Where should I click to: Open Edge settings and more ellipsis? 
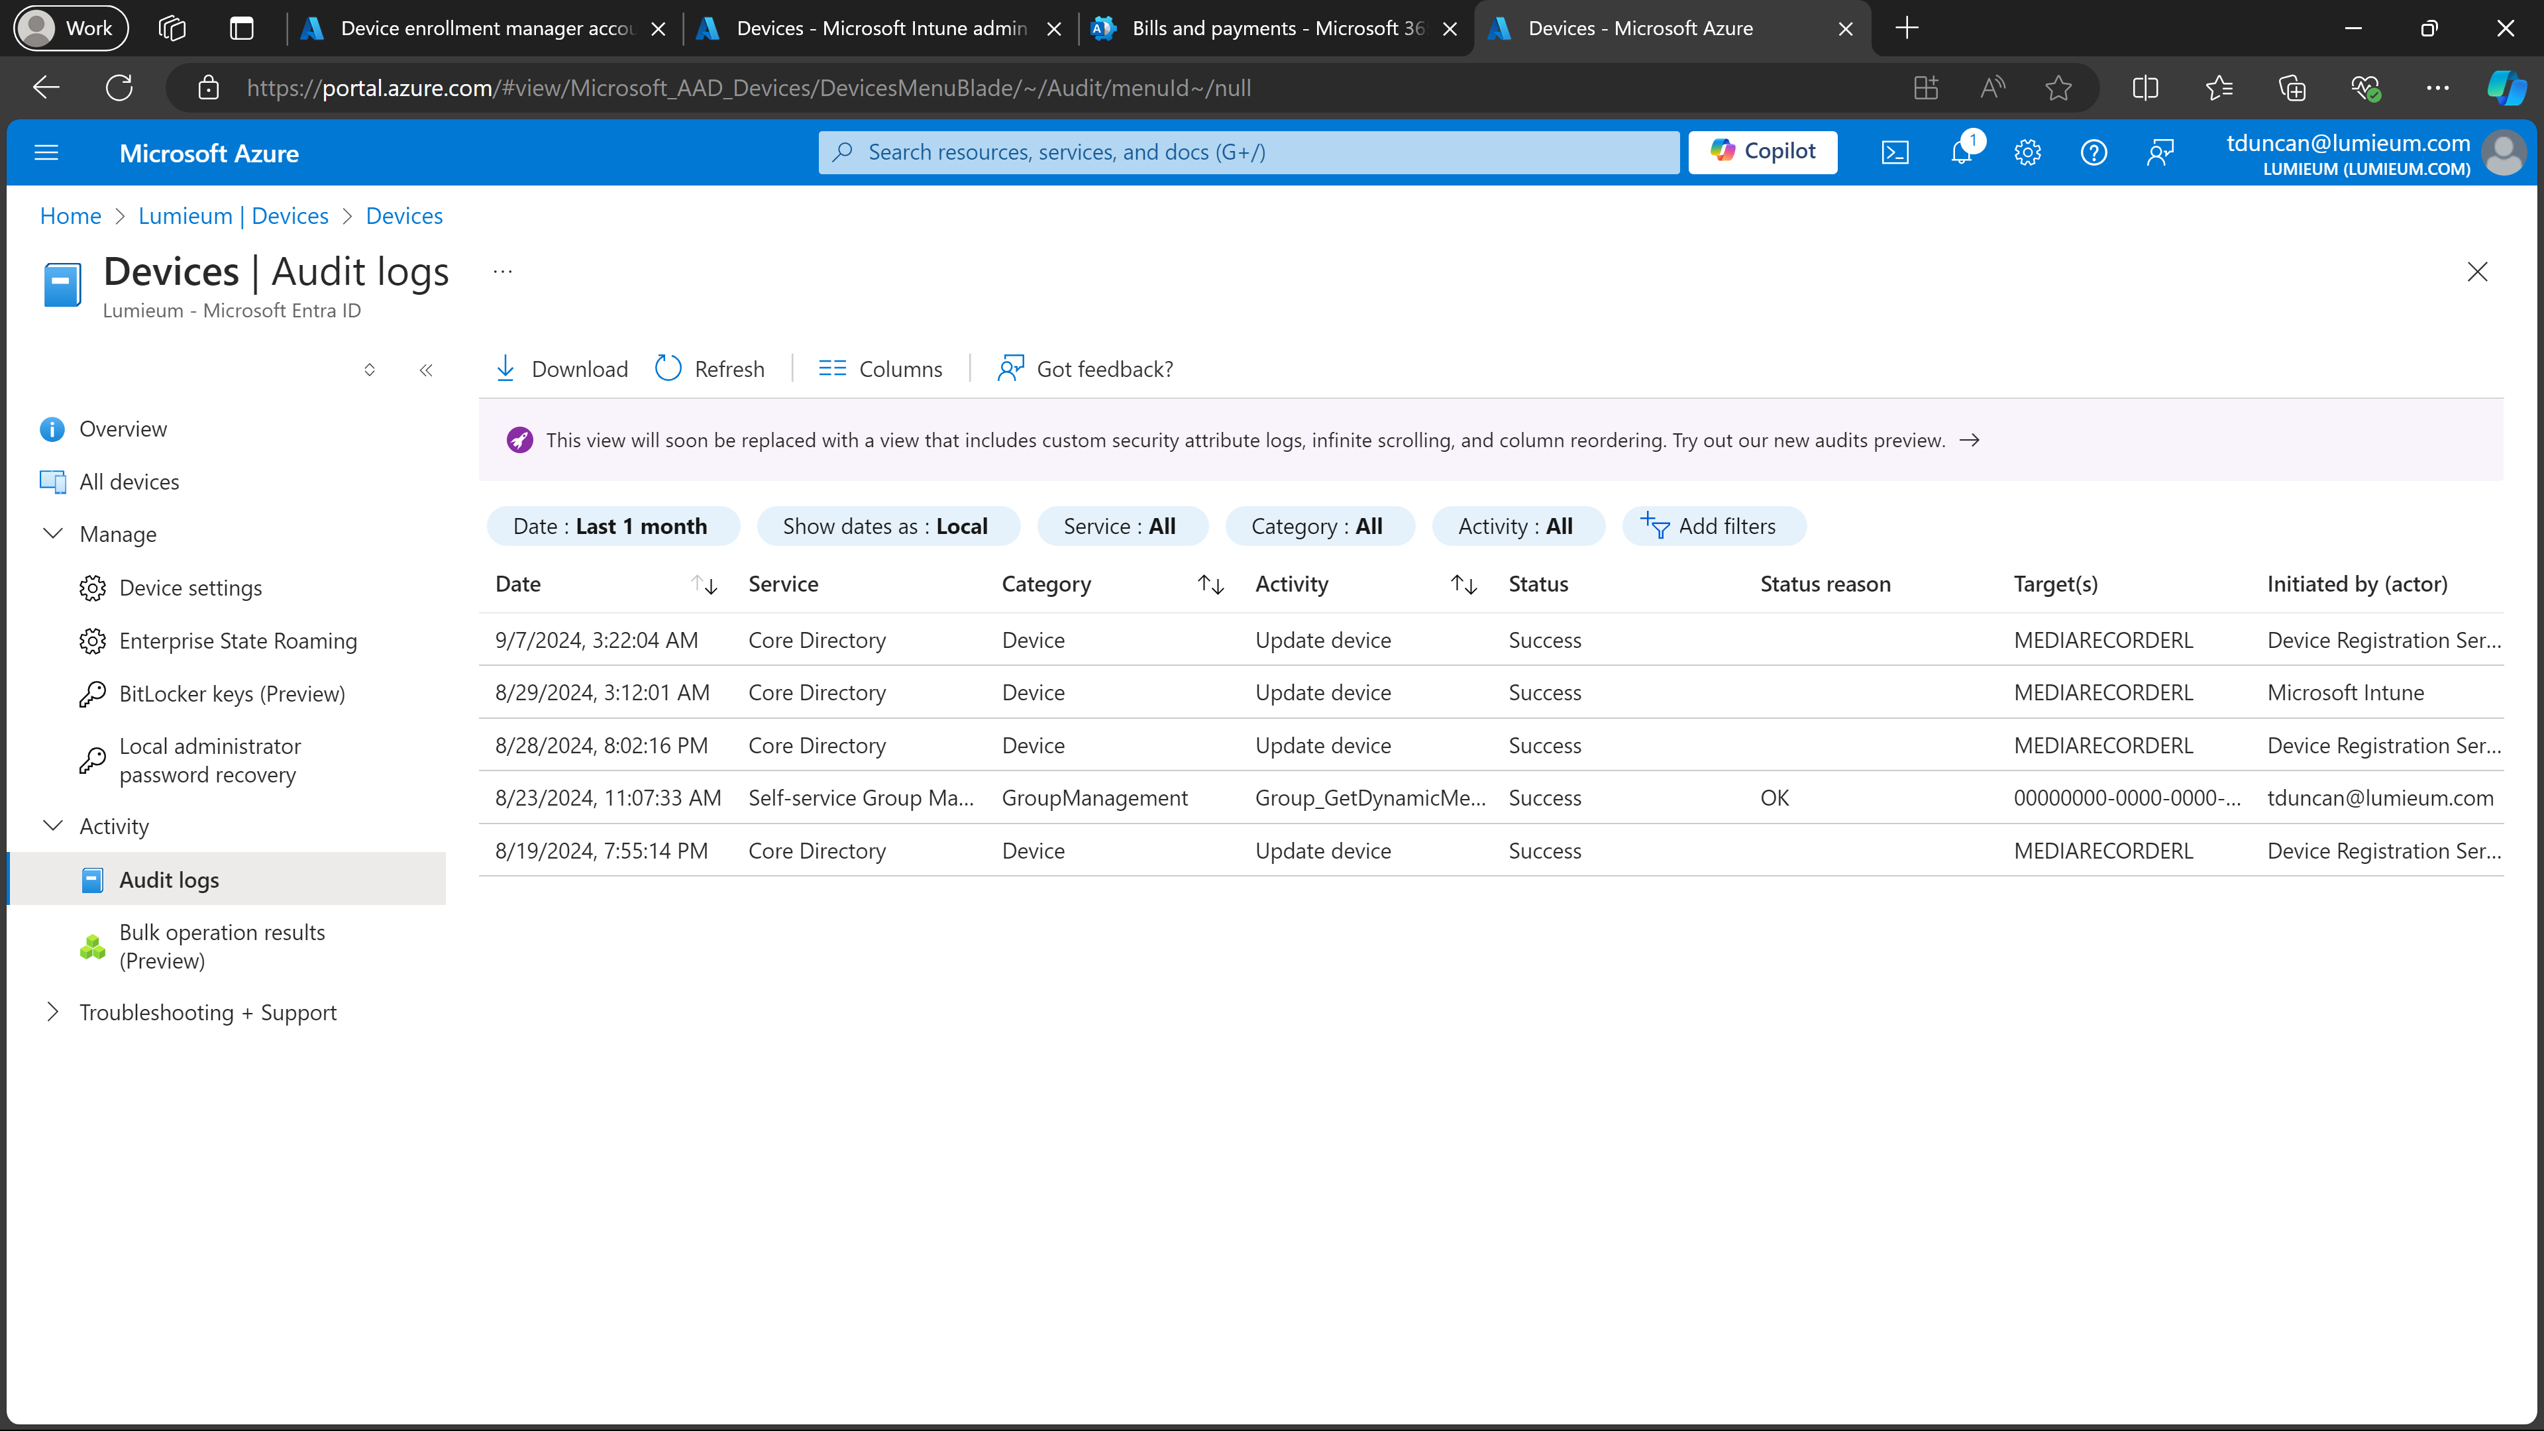click(x=2437, y=88)
